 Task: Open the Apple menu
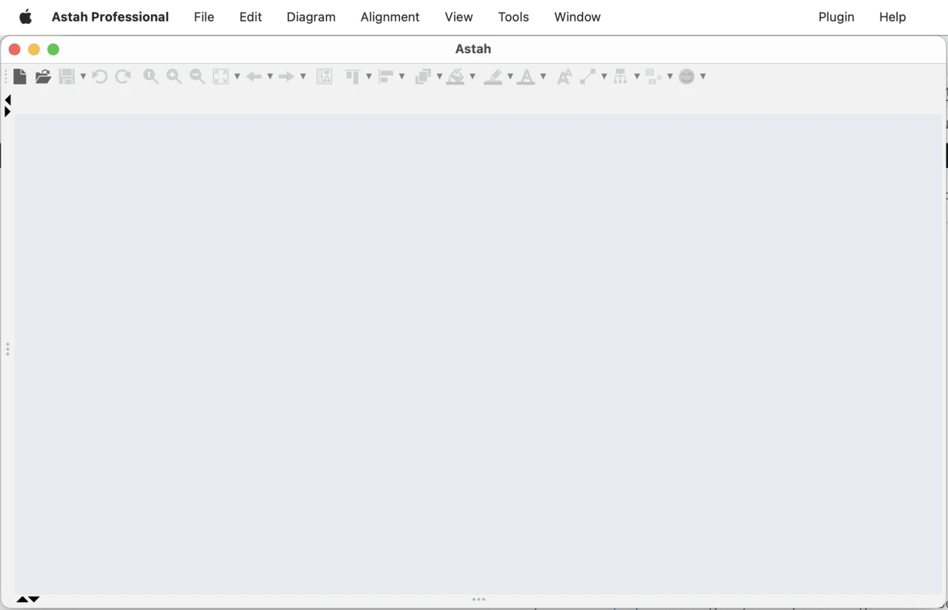25,17
